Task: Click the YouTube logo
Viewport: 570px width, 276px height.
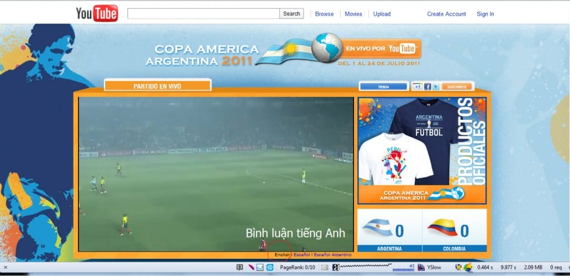Action: pyautogui.click(x=97, y=13)
